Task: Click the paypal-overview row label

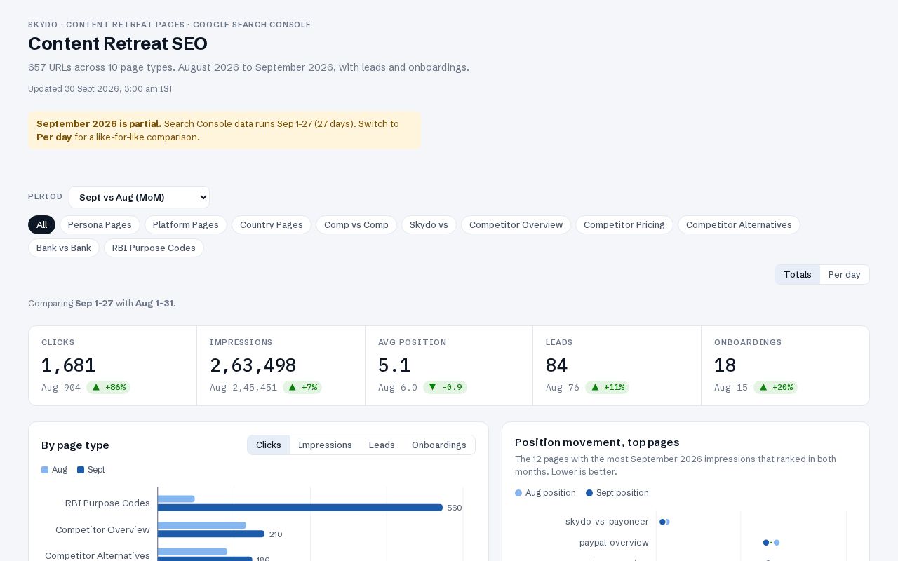Action: 614,543
